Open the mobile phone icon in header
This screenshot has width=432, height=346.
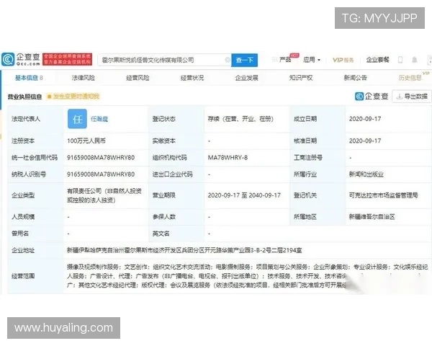tap(400, 60)
